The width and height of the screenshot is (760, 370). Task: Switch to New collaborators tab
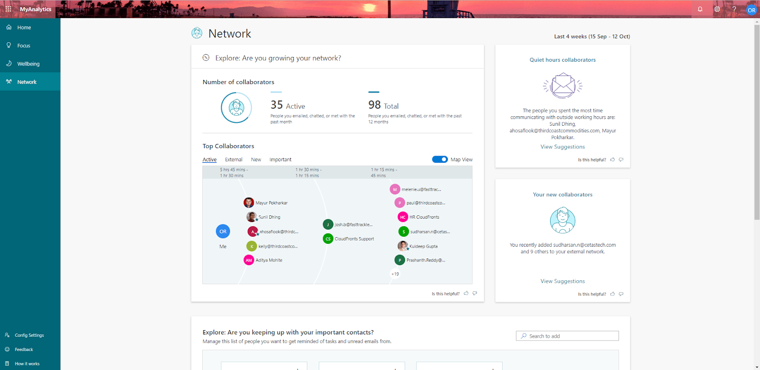(x=256, y=160)
